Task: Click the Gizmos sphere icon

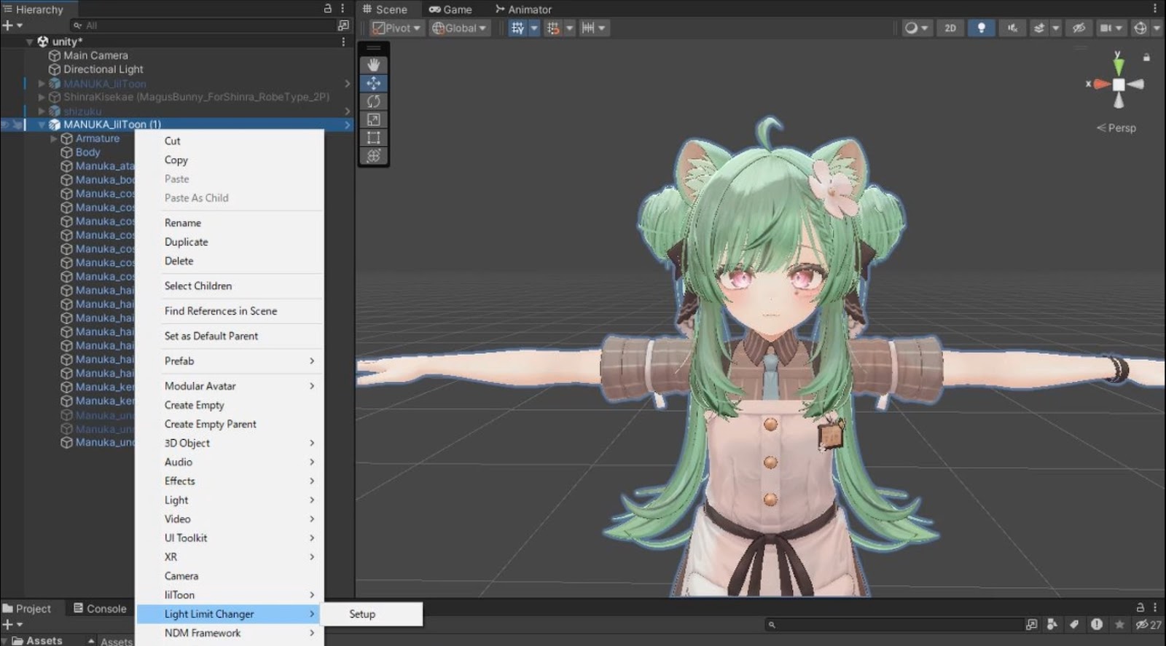Action: [1140, 28]
